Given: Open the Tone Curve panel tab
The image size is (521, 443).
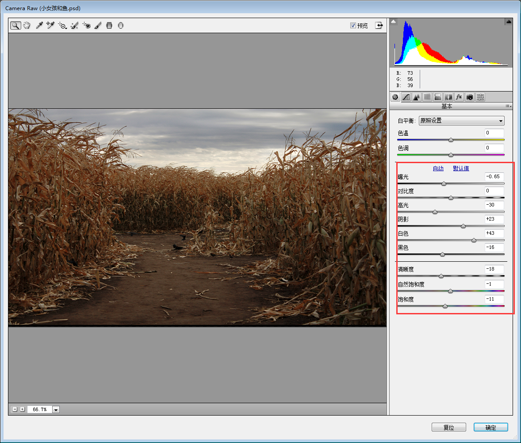Looking at the screenshot, I should tap(406, 97).
